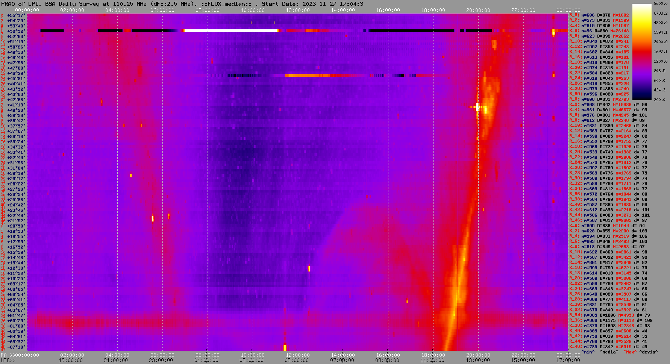The image size is (670, 364).
Task: Click UTC tick label '15:00:00'
Action: pos(523,360)
